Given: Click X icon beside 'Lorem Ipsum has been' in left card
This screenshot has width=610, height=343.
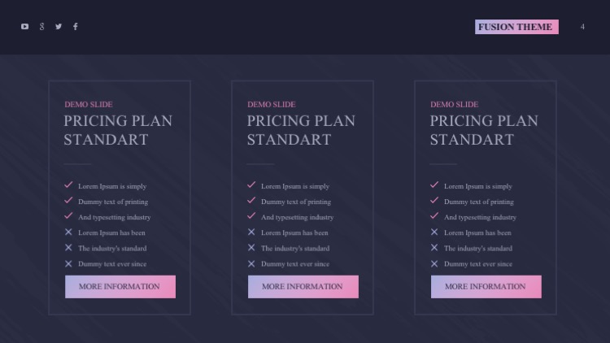Looking at the screenshot, I should (68, 232).
